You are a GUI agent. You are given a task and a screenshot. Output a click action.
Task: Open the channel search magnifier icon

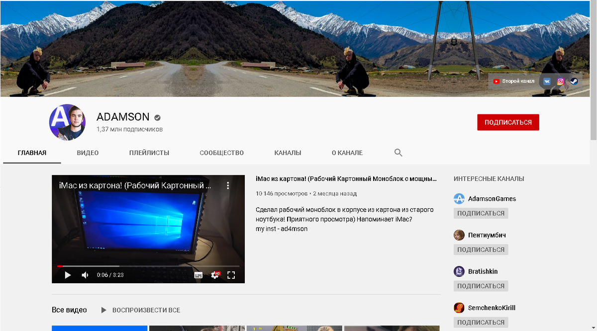pos(398,153)
